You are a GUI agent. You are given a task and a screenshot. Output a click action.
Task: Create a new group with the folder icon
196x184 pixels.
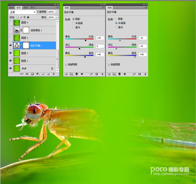coord(43,74)
